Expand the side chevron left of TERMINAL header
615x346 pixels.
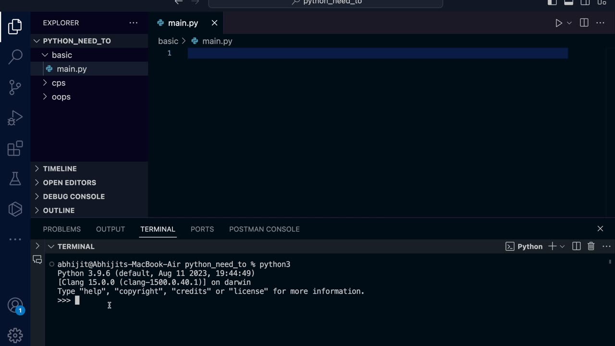(x=37, y=246)
